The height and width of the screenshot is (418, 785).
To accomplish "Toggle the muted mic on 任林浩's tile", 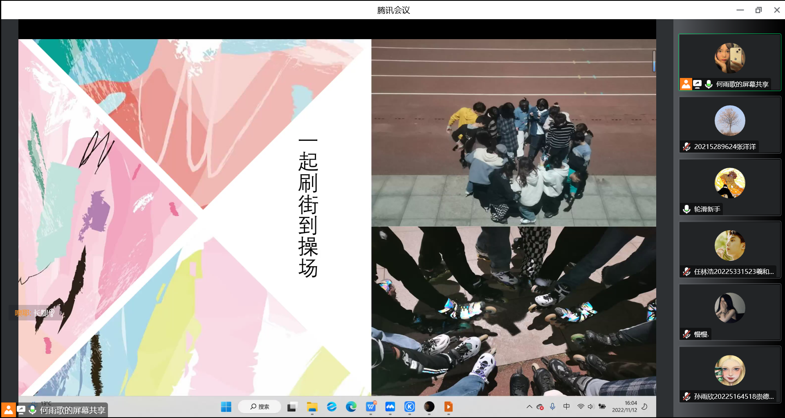I will point(687,271).
